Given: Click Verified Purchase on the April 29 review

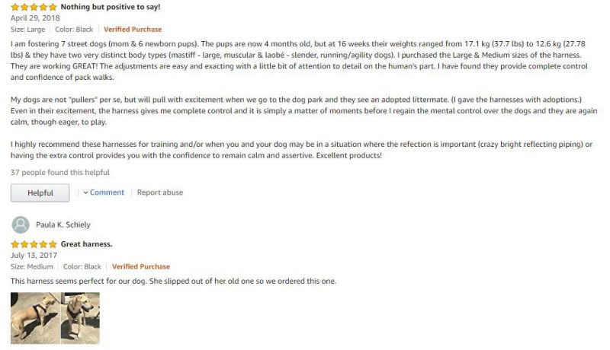Looking at the screenshot, I should [x=133, y=30].
